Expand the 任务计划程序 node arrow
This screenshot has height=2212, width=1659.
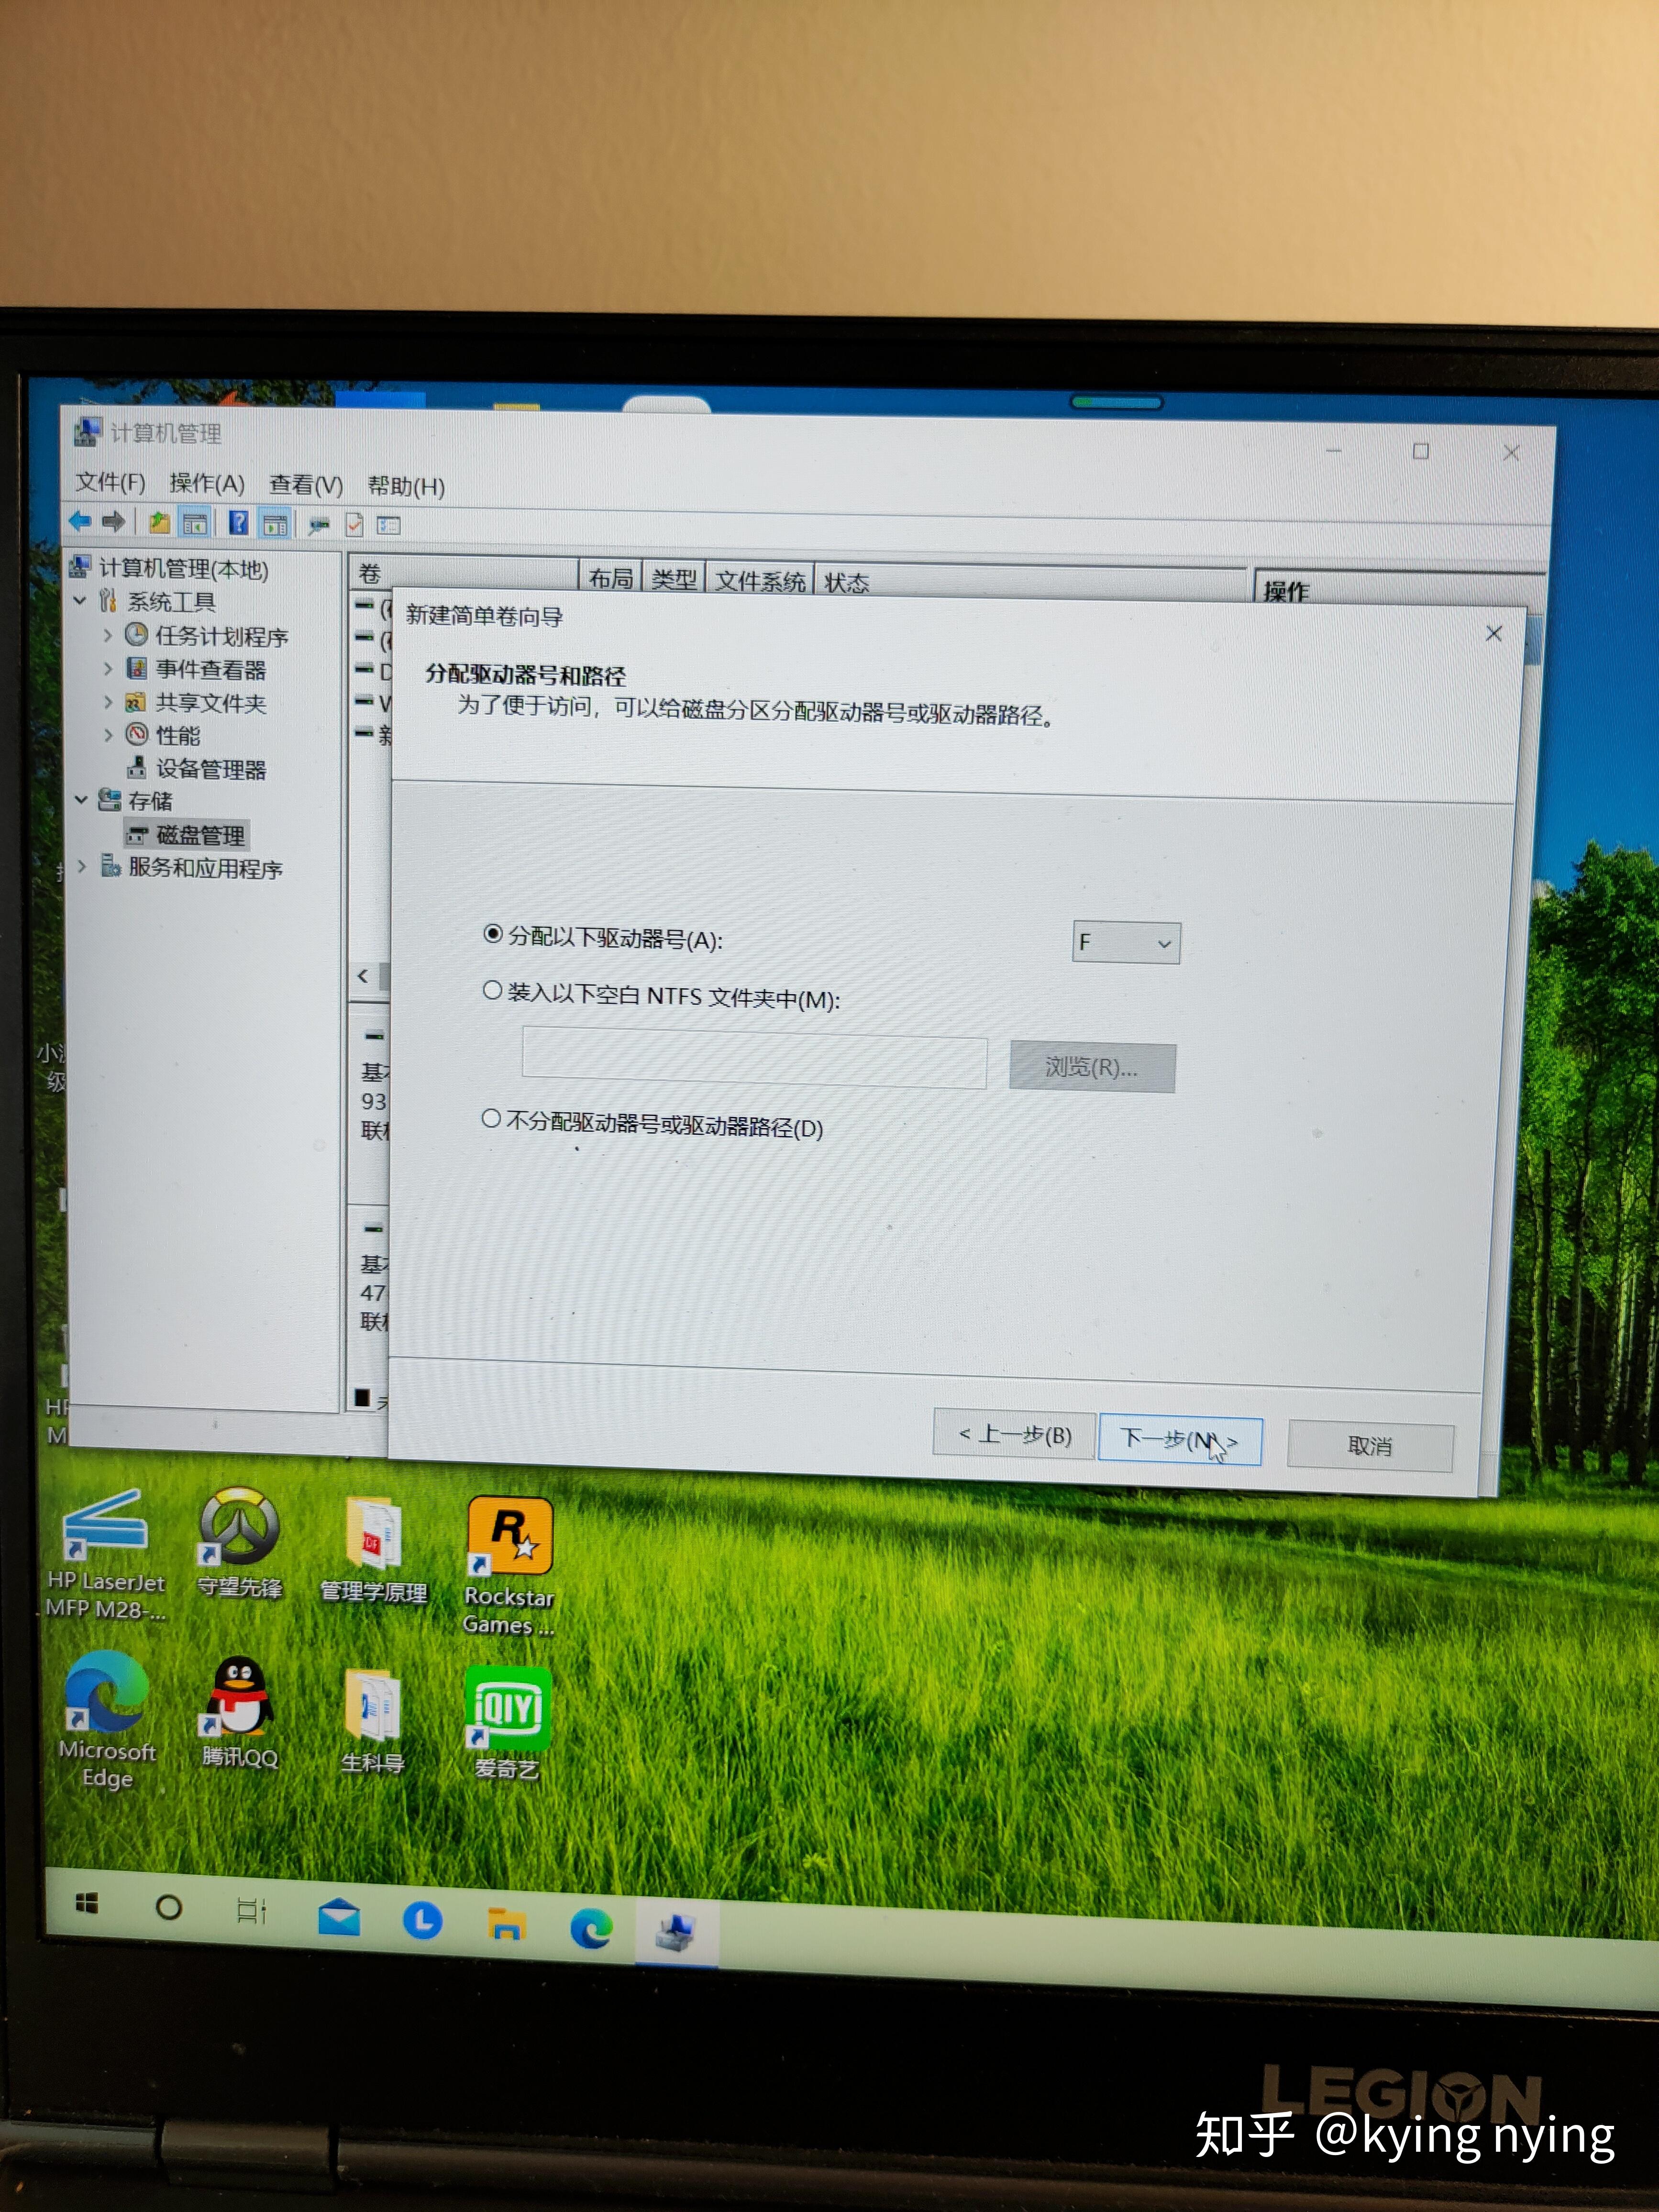point(108,635)
